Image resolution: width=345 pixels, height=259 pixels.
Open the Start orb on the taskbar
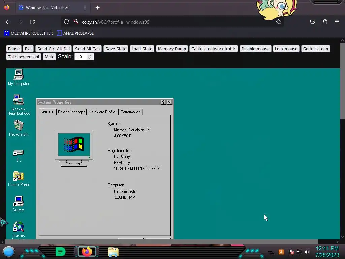[8, 252]
